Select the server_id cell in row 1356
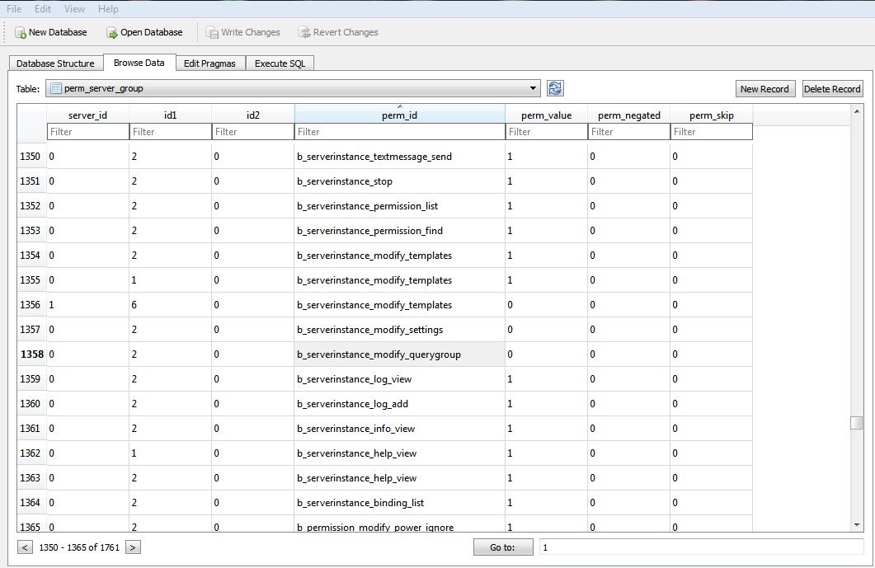 pos(87,305)
